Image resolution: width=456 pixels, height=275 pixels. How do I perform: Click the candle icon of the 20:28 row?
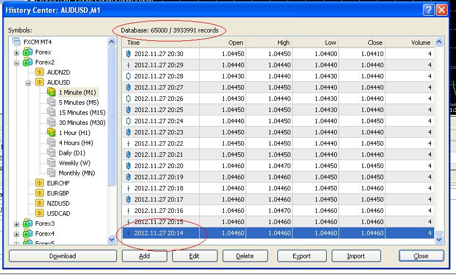(x=129, y=76)
